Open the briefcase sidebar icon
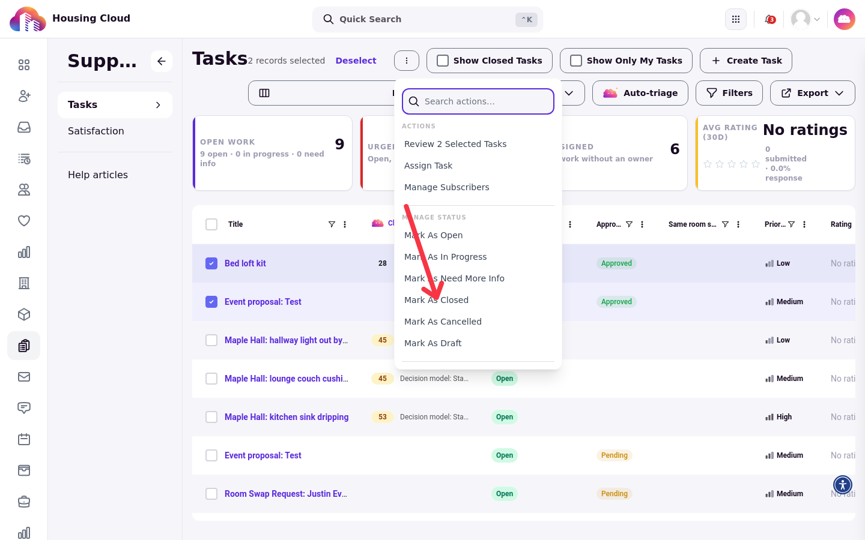Image resolution: width=865 pixels, height=540 pixels. click(24, 502)
